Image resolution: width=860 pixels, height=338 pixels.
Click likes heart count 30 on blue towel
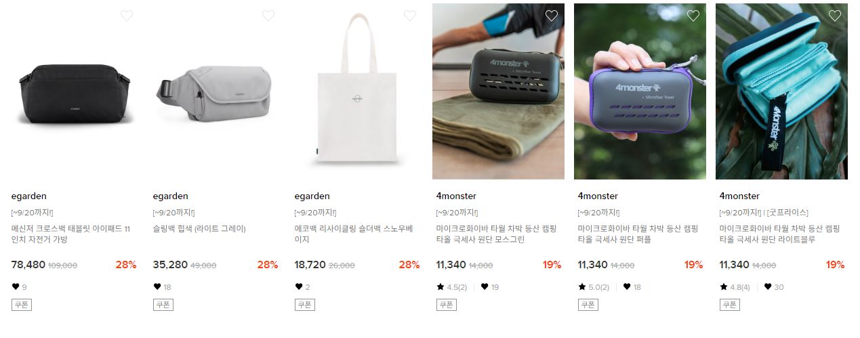[774, 287]
